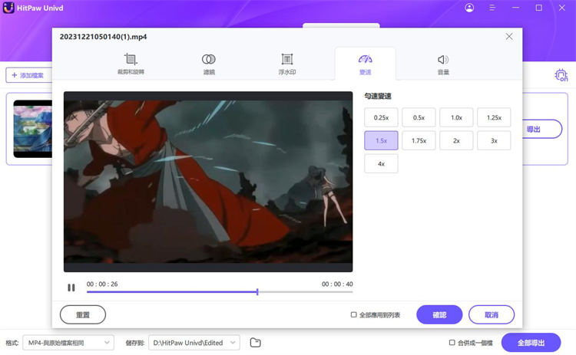Pick the 3x speed option
Screen dimensions: 576x355
[494, 140]
